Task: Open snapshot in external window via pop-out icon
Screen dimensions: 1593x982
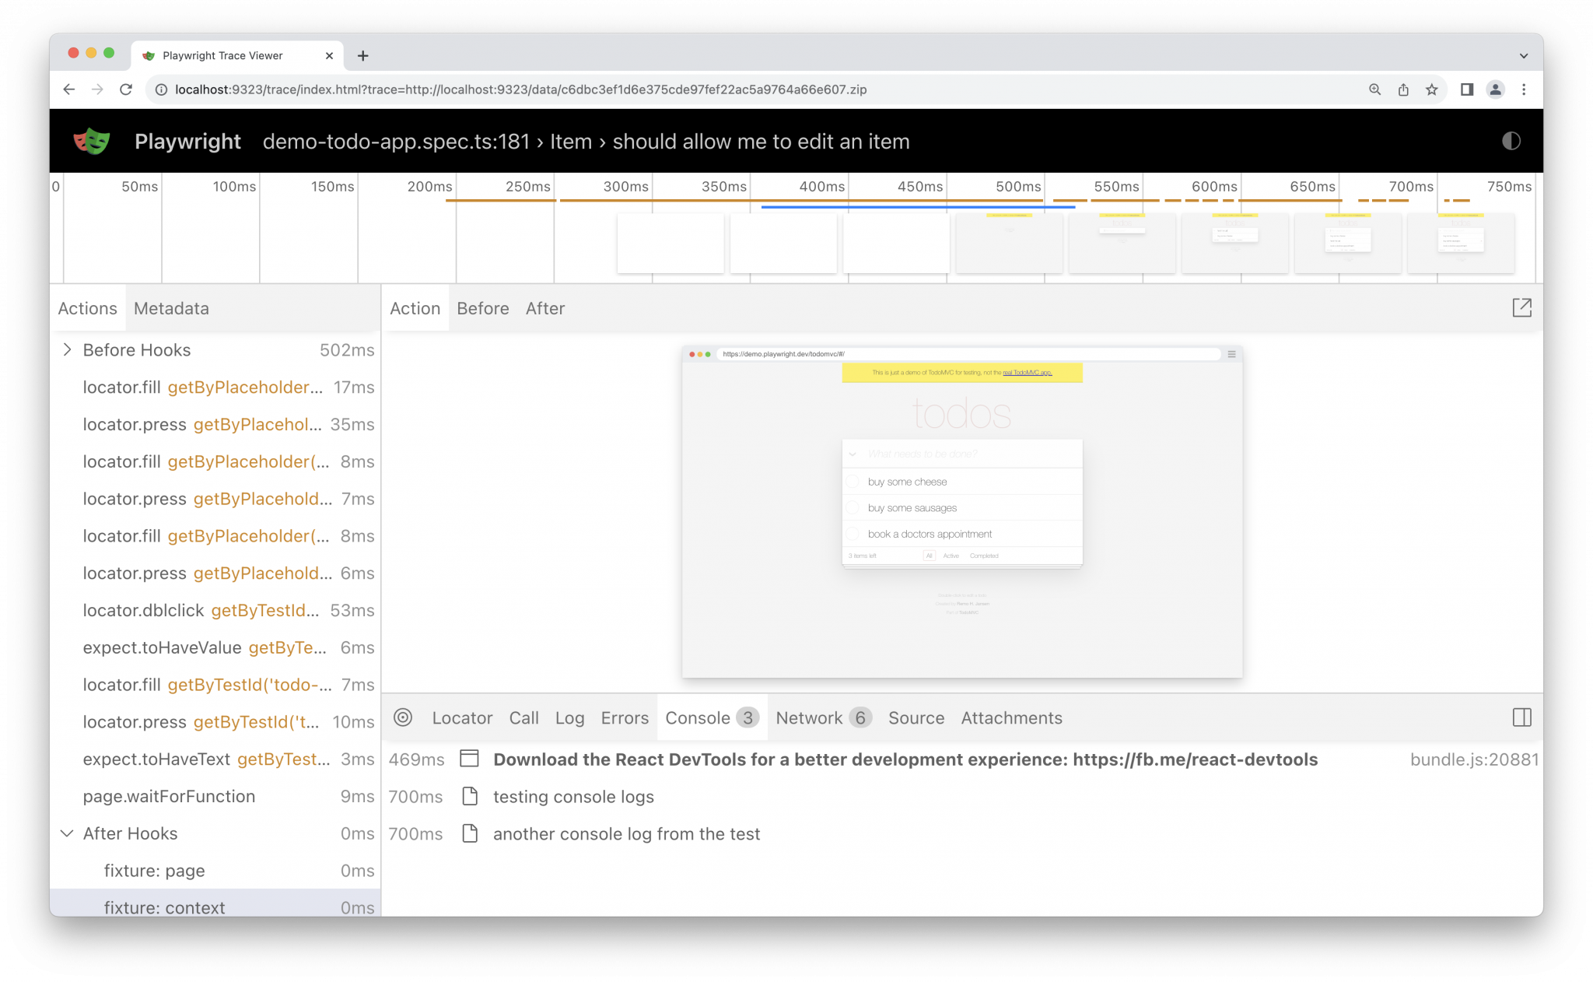Action: coord(1522,307)
